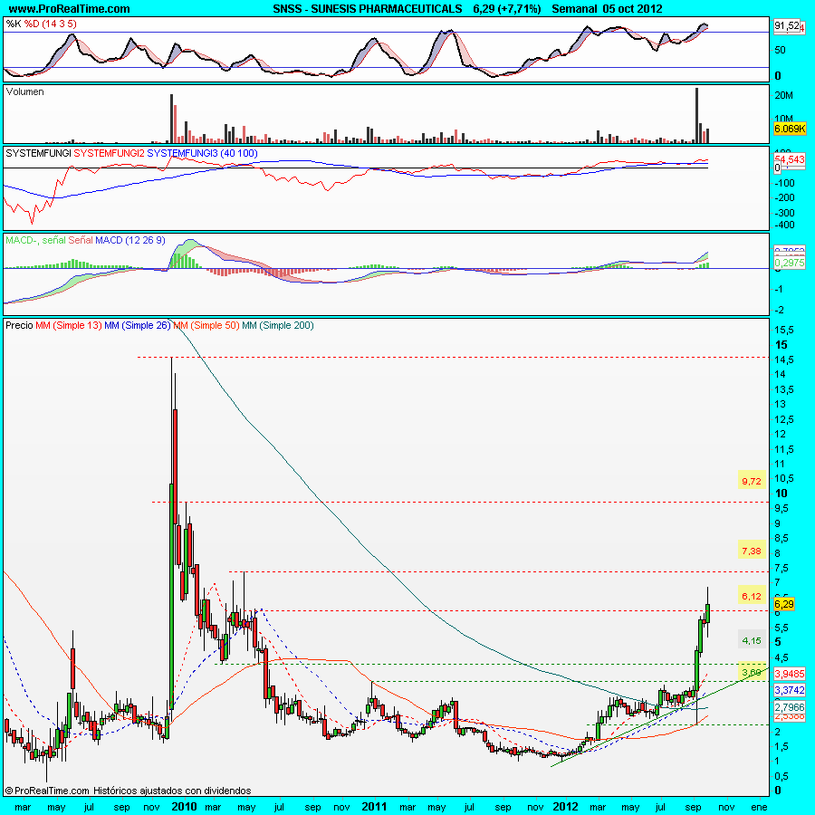Viewport: 815px width, 815px height.
Task: Click the '91,52' stochastic value label
Action: (x=787, y=25)
